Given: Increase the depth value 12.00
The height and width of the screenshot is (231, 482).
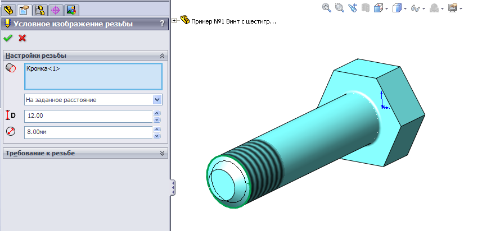Looking at the screenshot, I should coord(157,113).
